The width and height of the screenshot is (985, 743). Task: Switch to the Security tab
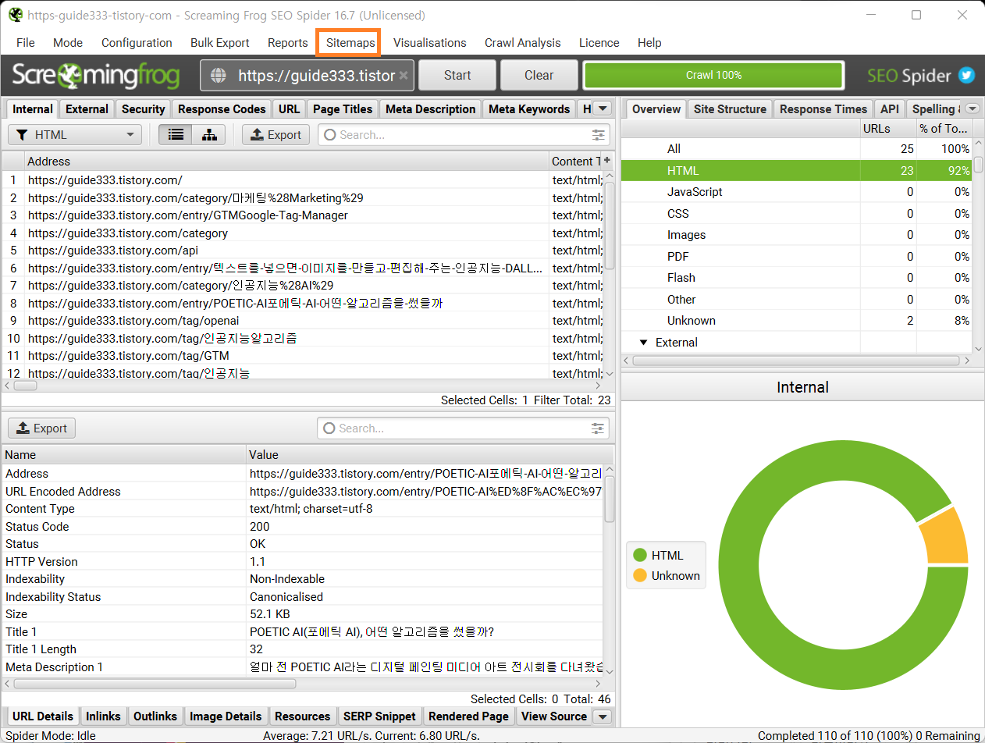(143, 109)
